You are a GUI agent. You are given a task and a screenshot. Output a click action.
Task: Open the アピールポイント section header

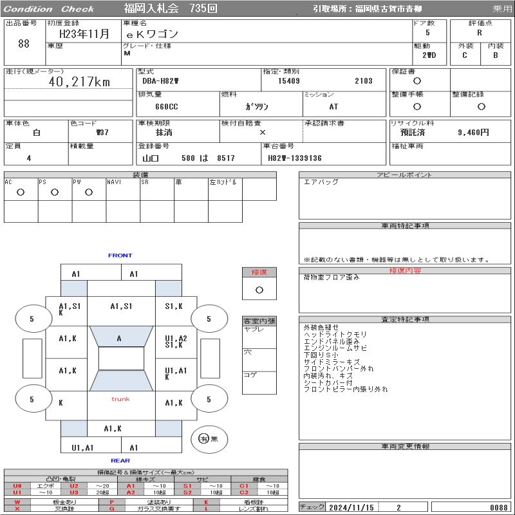coord(405,175)
